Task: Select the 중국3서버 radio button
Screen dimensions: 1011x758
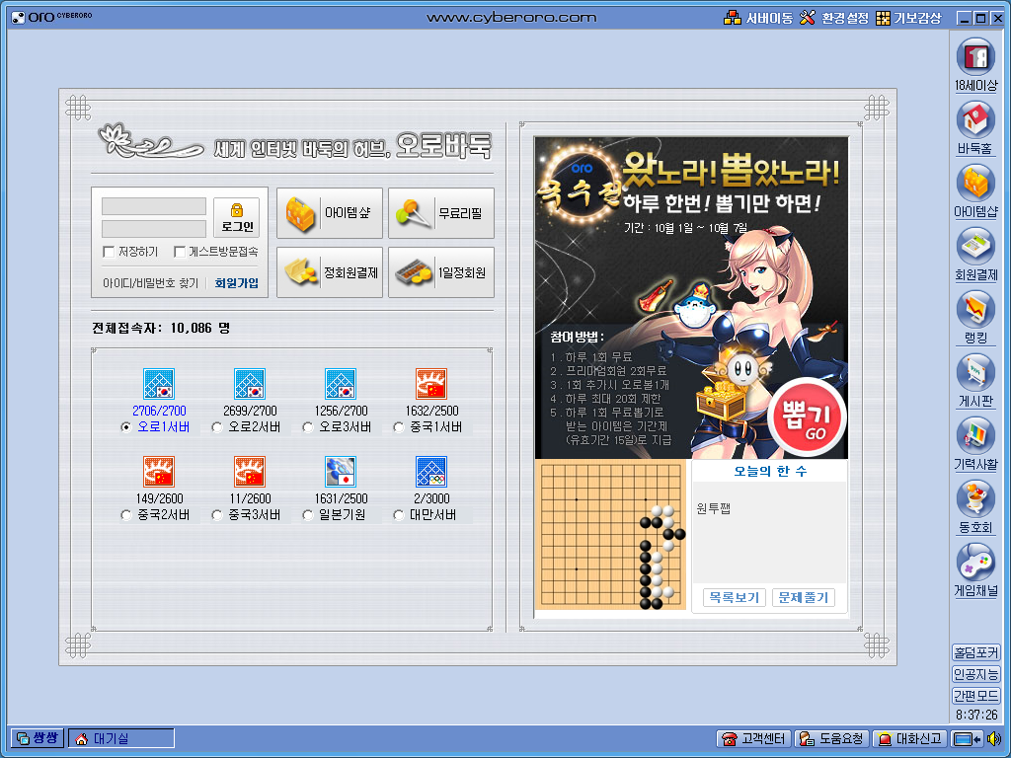Action: [217, 515]
